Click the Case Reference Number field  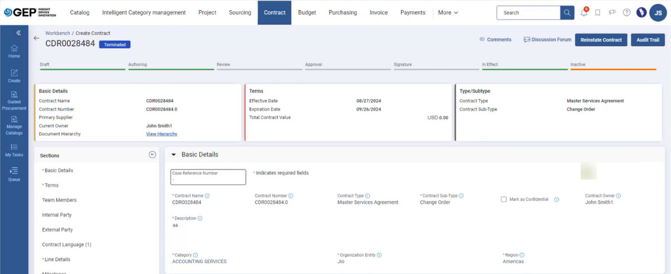coord(208,177)
